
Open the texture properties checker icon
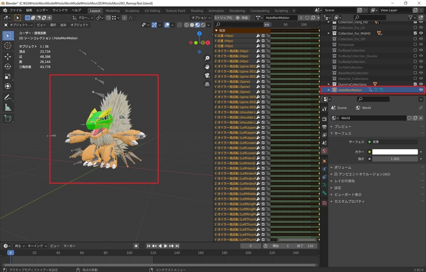[x=324, y=203]
